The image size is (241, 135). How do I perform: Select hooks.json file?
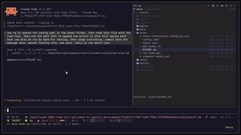(150, 43)
